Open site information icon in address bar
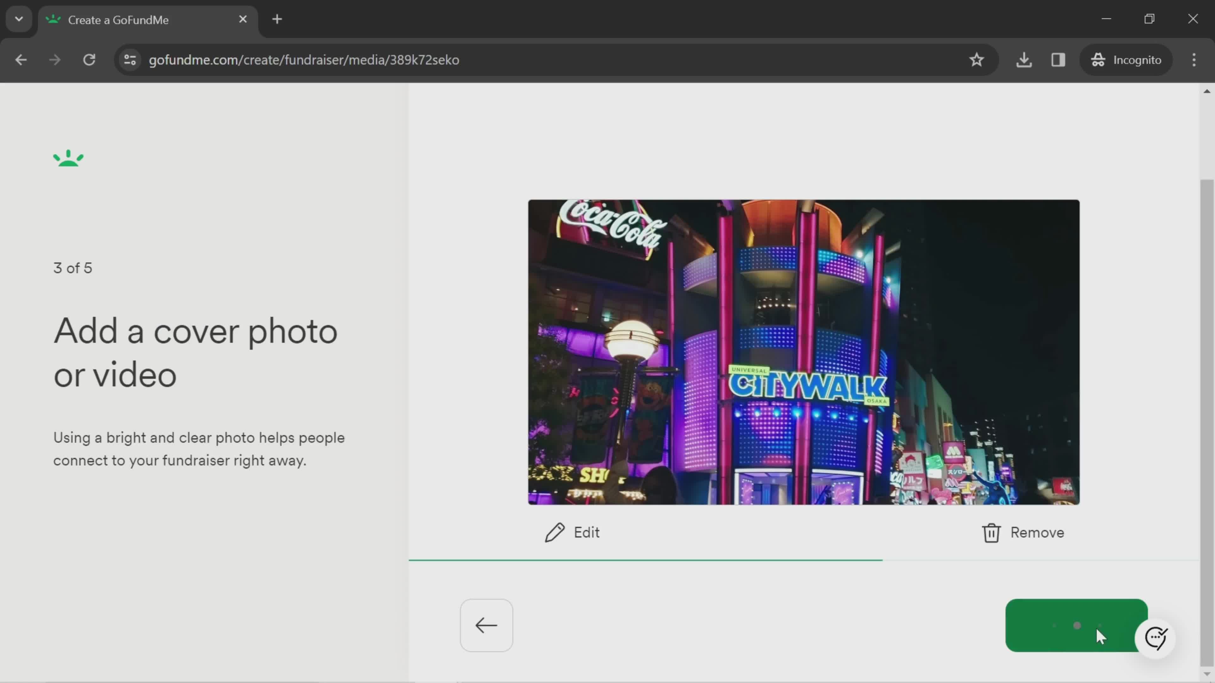The width and height of the screenshot is (1215, 683). (x=130, y=60)
